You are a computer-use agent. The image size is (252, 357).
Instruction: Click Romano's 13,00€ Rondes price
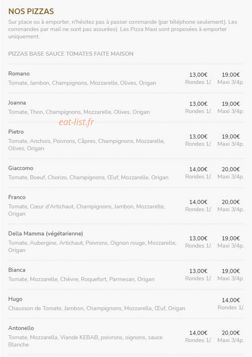click(x=198, y=75)
